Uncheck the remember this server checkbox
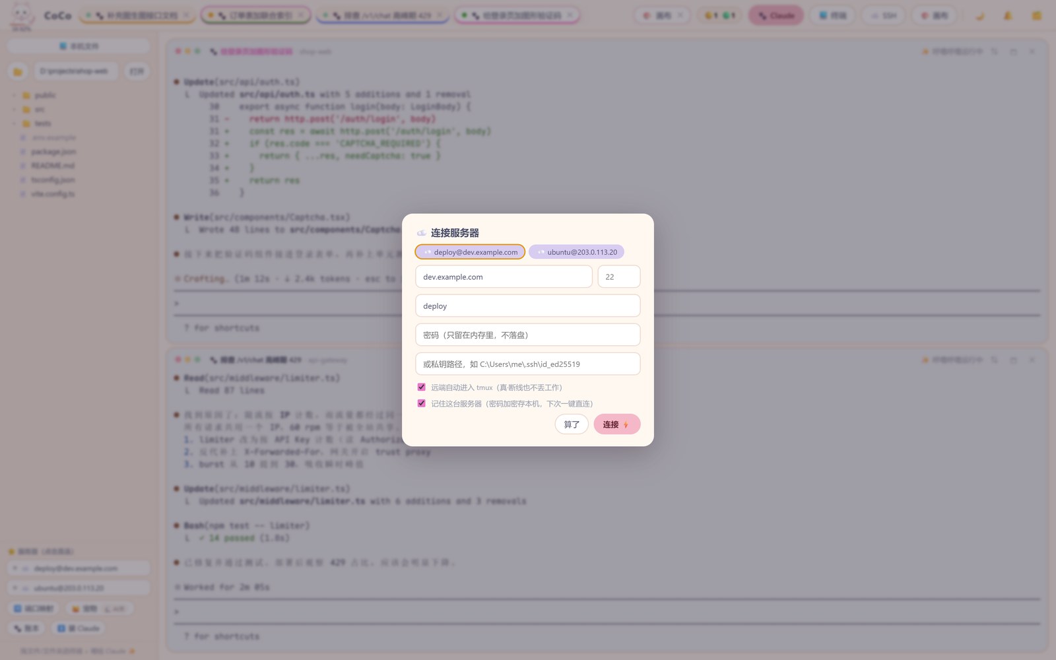Screen dimensions: 1056x660 [x=421, y=403]
